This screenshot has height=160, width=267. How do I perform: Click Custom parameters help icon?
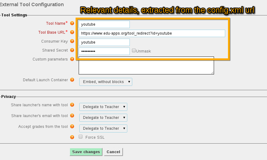coord(72,59)
